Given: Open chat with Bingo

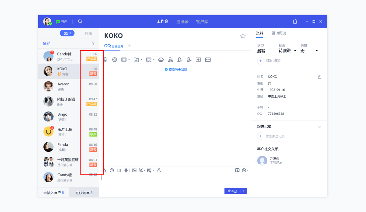Looking at the screenshot, I should point(69,117).
